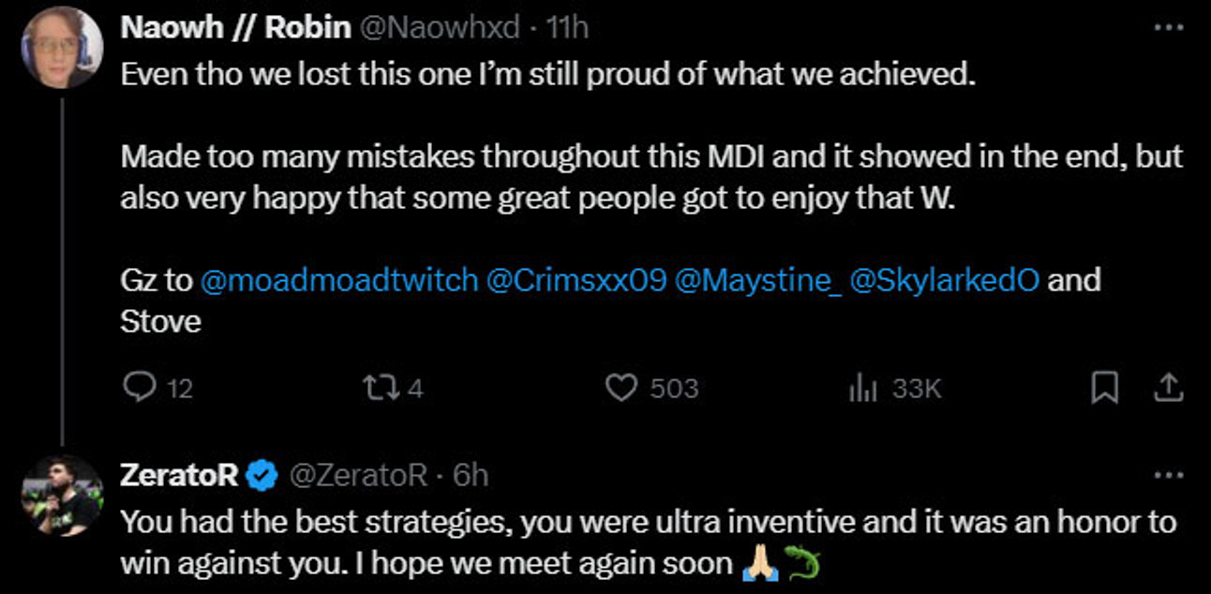Open the view analytics icon showing 33K
The image size is (1211, 594).
click(x=861, y=388)
